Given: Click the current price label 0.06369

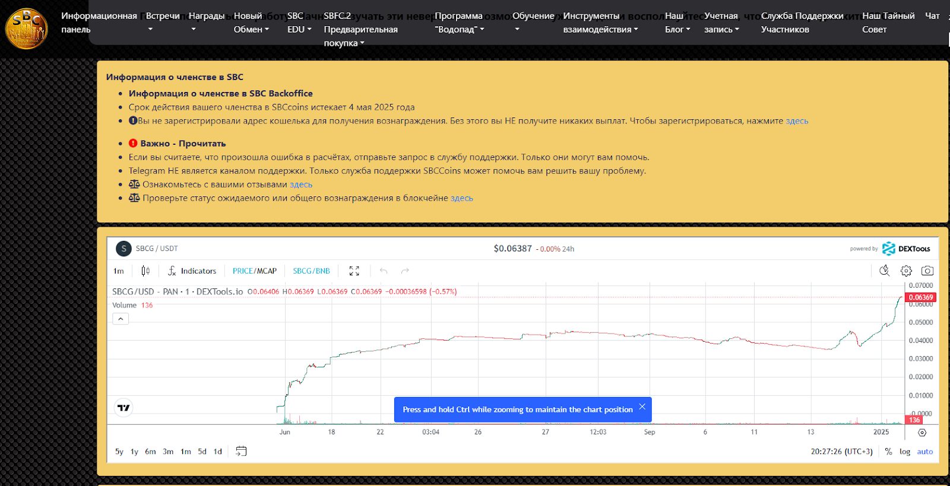Looking at the screenshot, I should [x=920, y=297].
